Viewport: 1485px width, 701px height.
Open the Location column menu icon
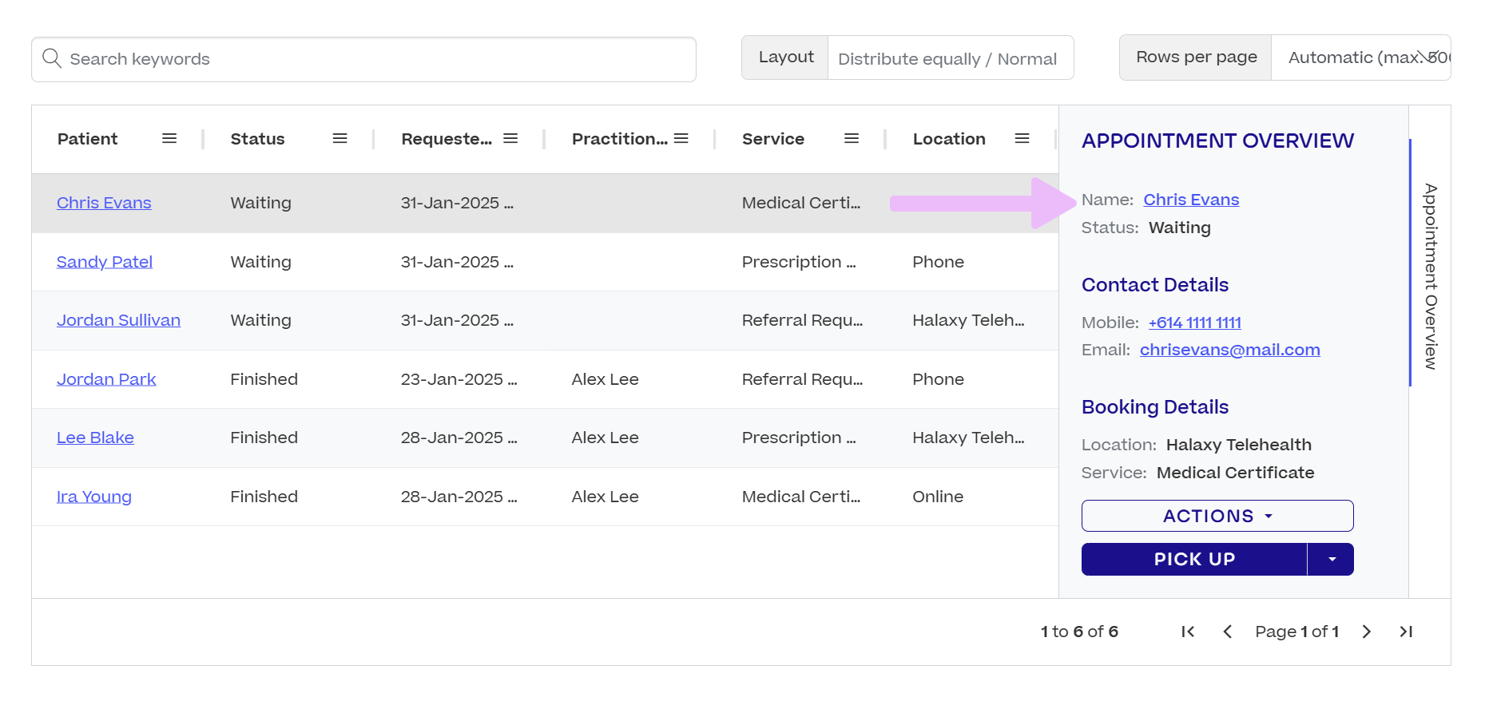[x=1022, y=138]
